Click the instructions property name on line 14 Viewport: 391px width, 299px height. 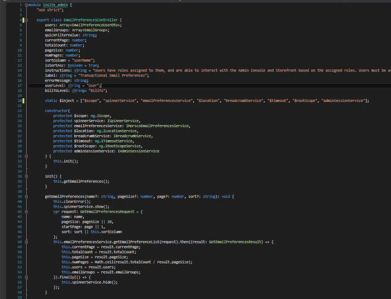click(x=58, y=70)
